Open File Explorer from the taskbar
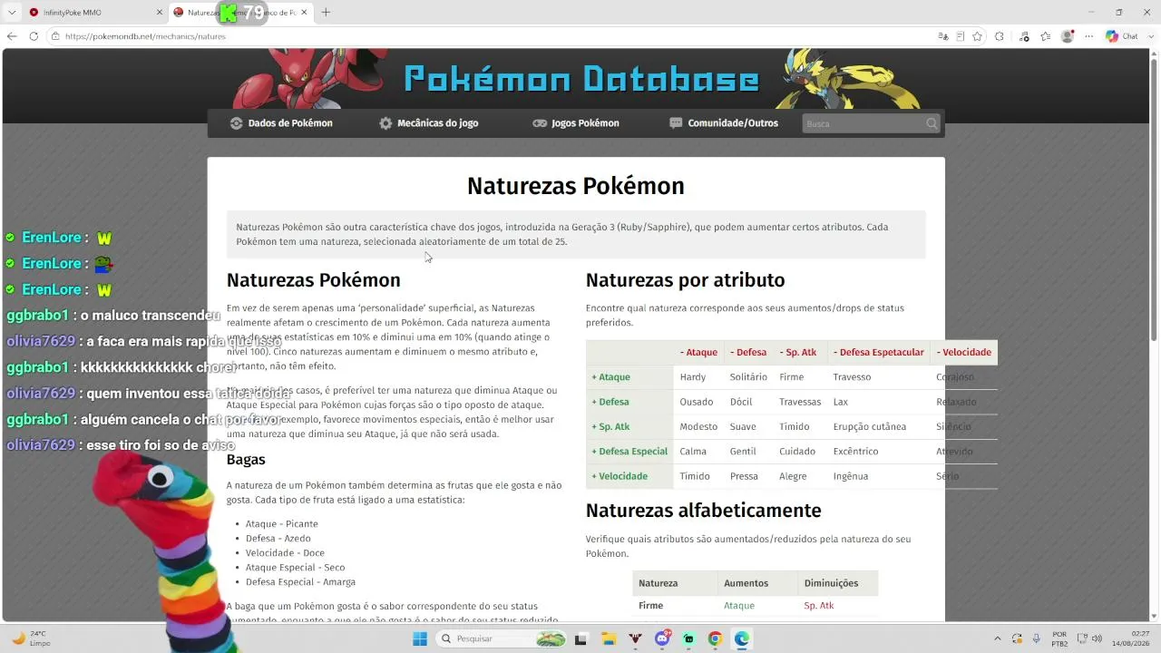Viewport: 1161px width, 653px height. pyautogui.click(x=609, y=638)
